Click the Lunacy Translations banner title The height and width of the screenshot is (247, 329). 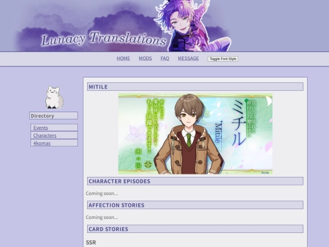(104, 39)
